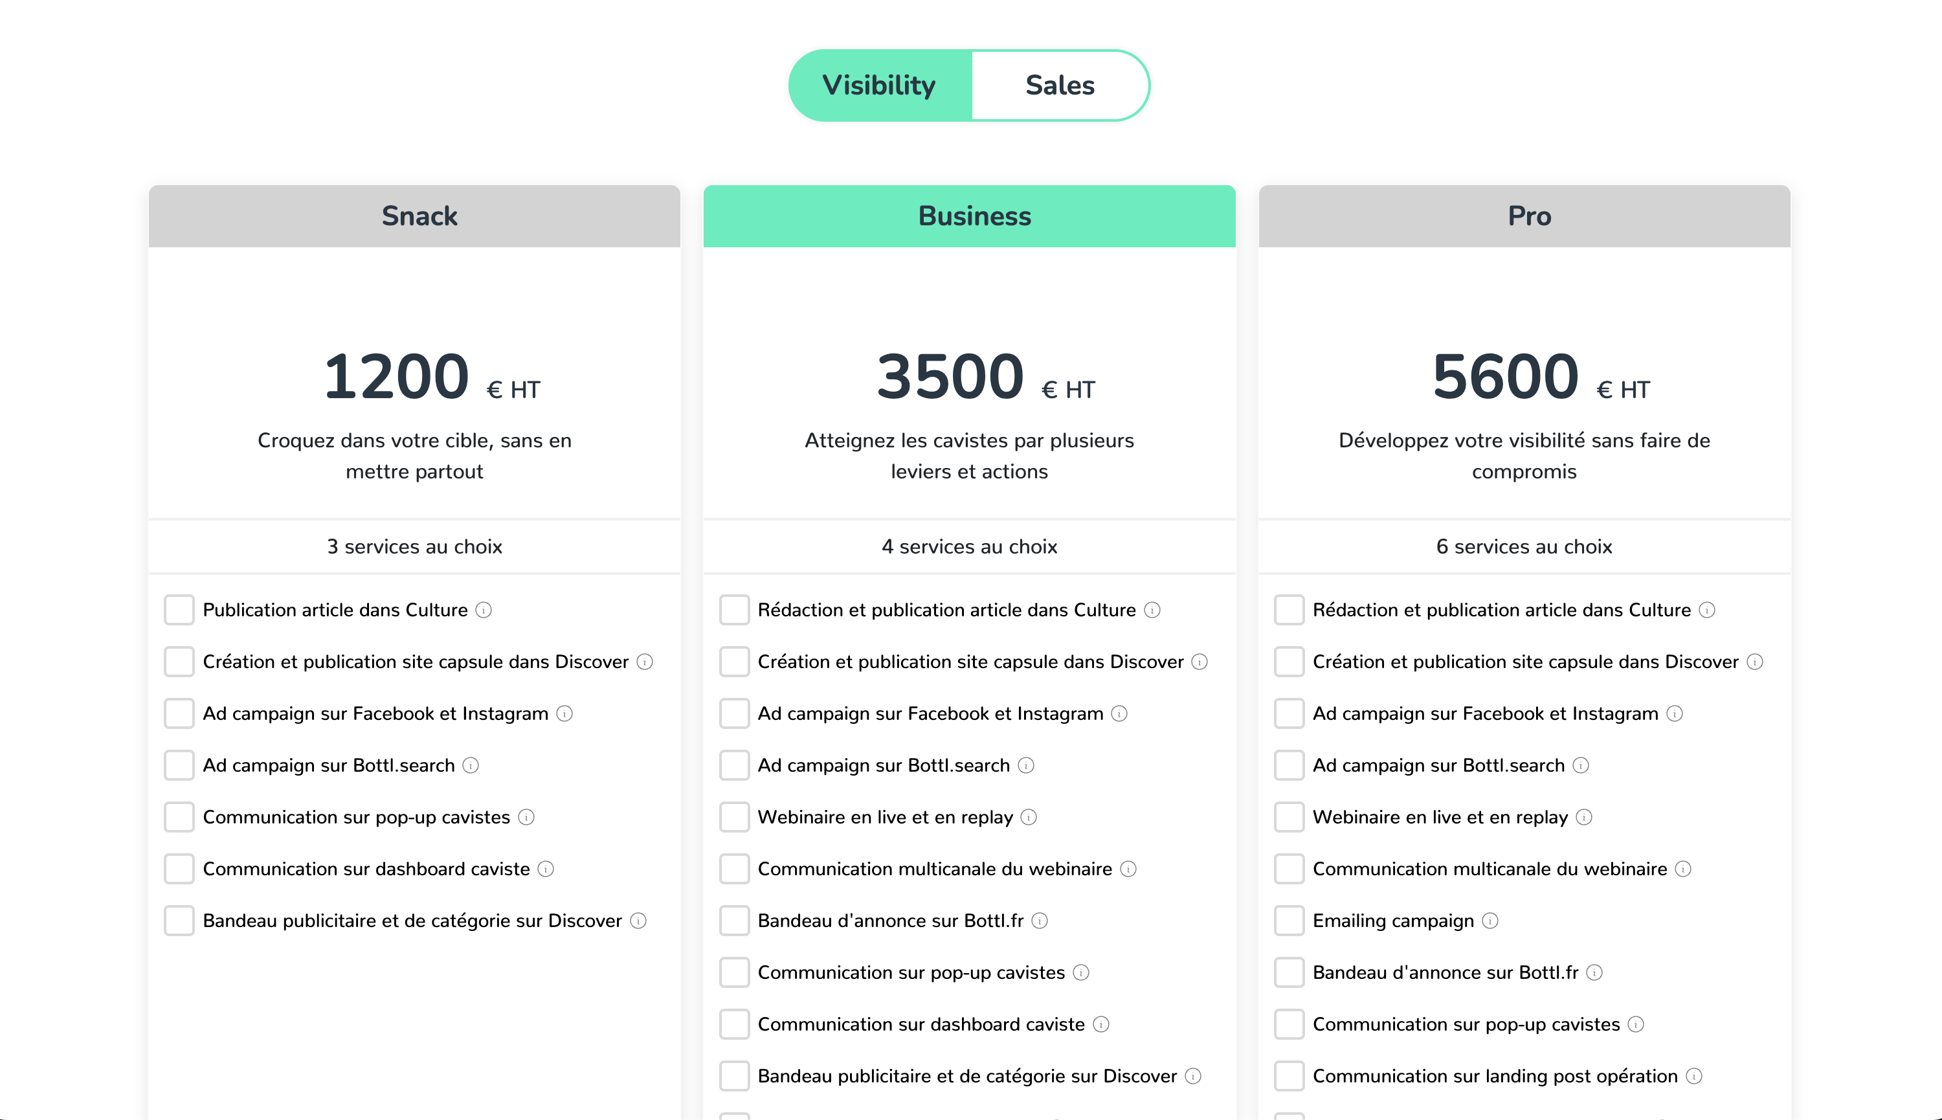Tick Snack Communication sur pop-up cavistes checkbox
The image size is (1942, 1120).
click(x=179, y=817)
